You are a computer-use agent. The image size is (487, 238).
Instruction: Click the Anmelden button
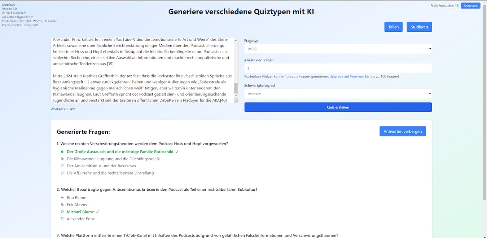coord(470,6)
